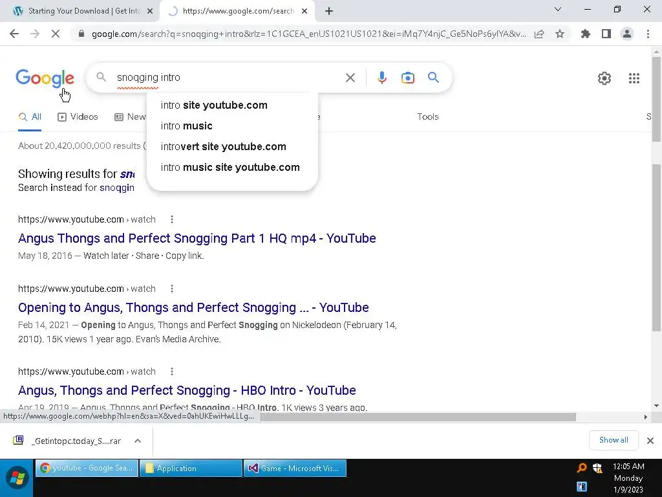Select the Videos results tab

(78, 117)
